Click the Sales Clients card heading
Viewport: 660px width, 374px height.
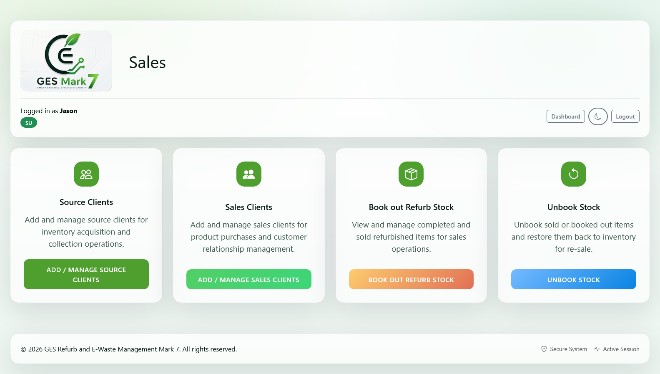pyautogui.click(x=249, y=207)
